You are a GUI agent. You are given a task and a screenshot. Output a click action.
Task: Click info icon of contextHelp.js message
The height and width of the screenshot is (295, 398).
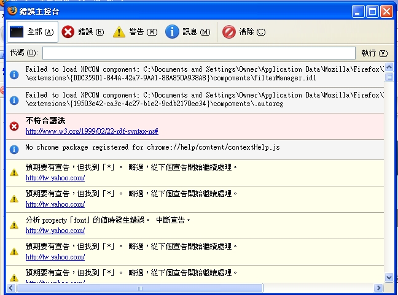pos(14,150)
